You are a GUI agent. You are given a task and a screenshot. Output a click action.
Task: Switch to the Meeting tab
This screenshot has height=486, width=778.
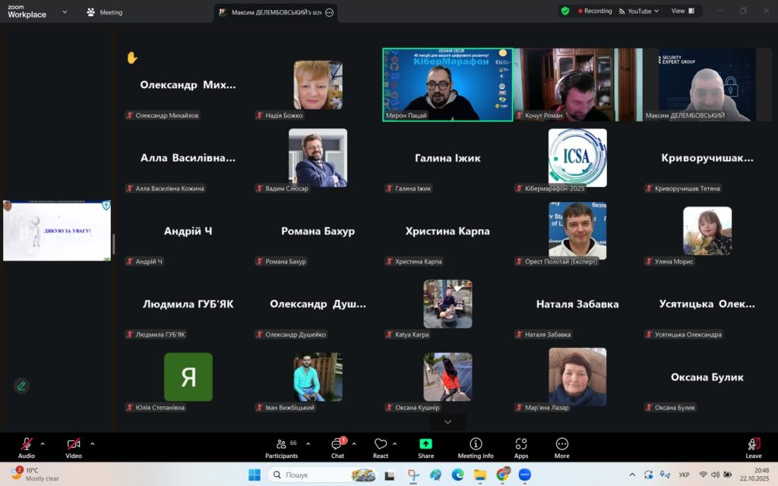104,12
